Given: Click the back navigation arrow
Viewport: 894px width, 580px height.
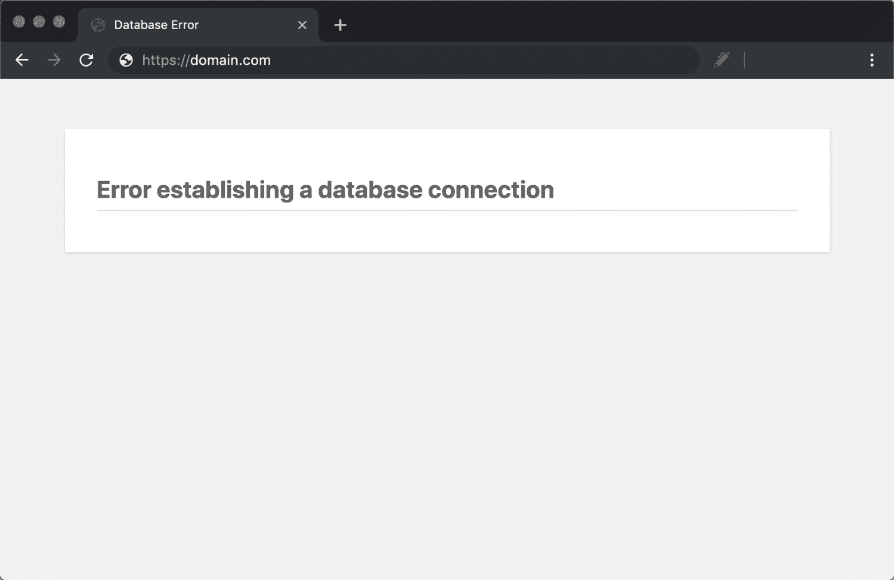Looking at the screenshot, I should pos(22,60).
